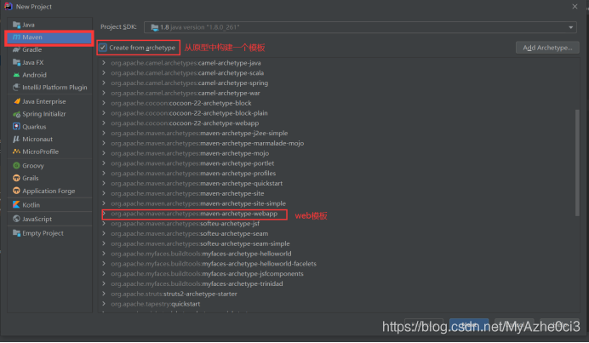Expand maven-archetype-webapp node
The width and height of the screenshot is (589, 343).
[104, 214]
